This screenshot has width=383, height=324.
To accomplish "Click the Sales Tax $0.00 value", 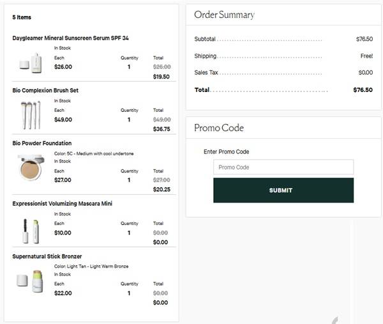I will pyautogui.click(x=365, y=73).
